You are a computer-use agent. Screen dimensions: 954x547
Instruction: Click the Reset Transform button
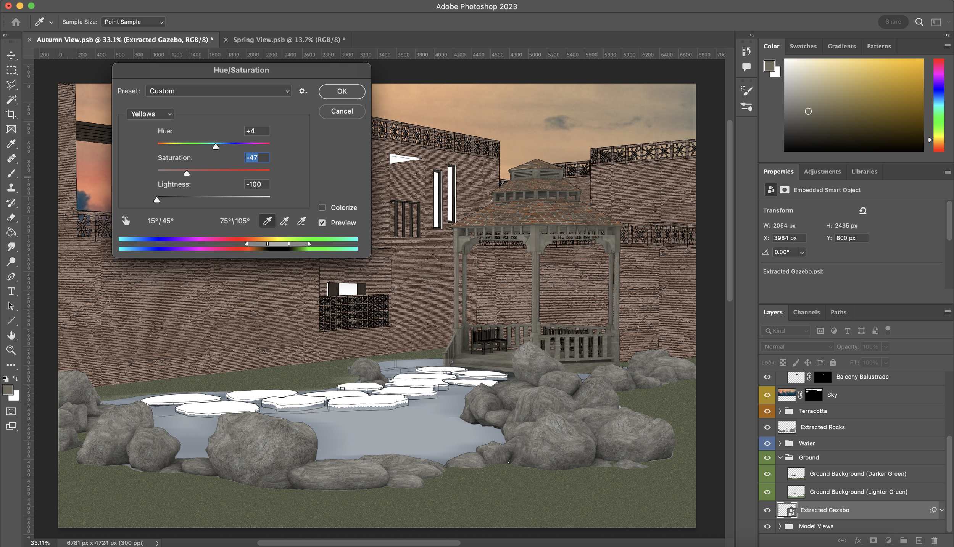862,210
